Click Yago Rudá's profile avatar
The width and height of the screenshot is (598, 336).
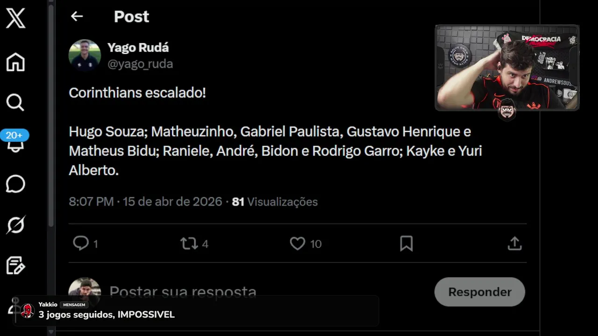85,55
